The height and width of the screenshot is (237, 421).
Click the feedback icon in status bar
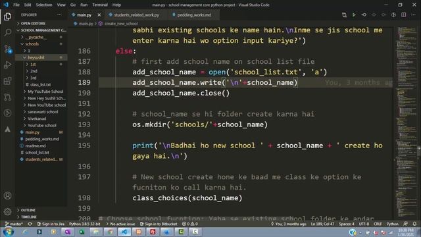[x=405, y=224]
